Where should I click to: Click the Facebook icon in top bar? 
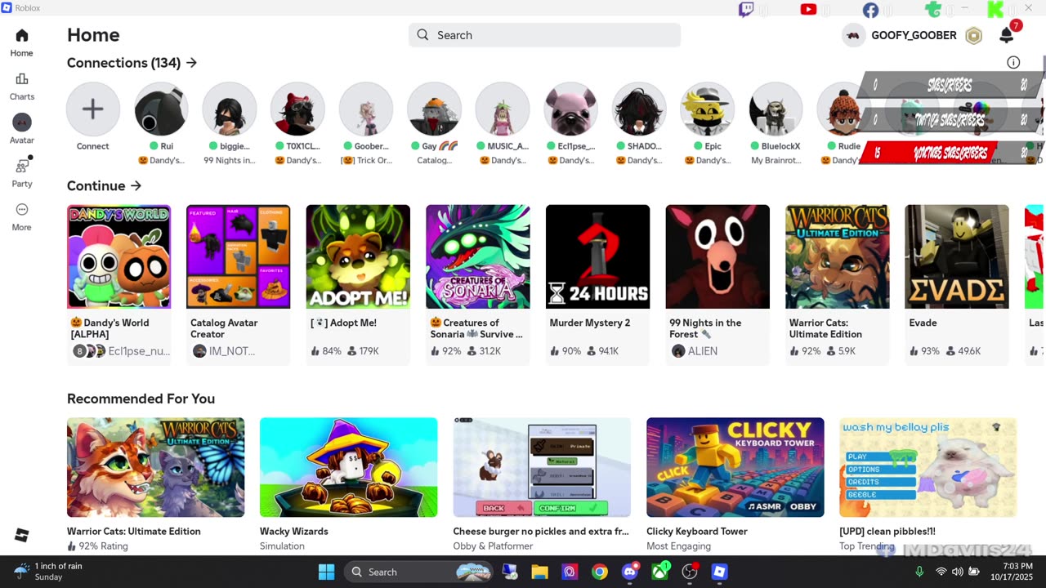pyautogui.click(x=870, y=10)
